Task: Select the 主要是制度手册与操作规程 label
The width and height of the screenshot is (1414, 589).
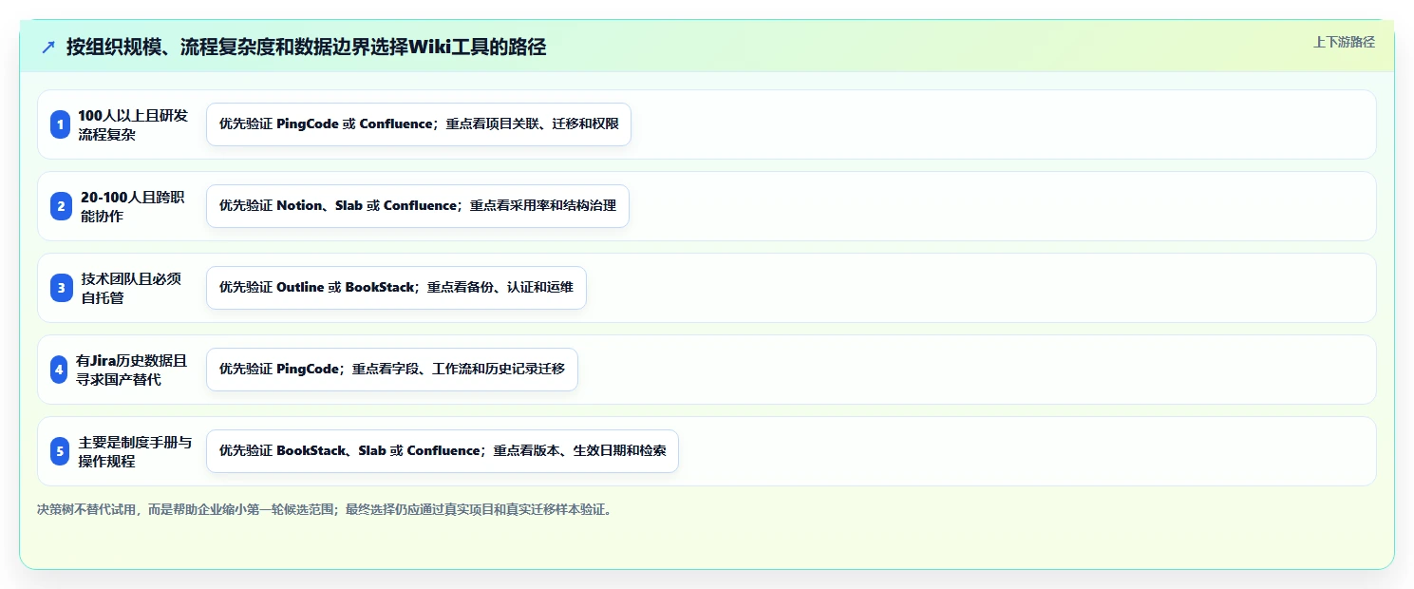Action: (x=135, y=451)
